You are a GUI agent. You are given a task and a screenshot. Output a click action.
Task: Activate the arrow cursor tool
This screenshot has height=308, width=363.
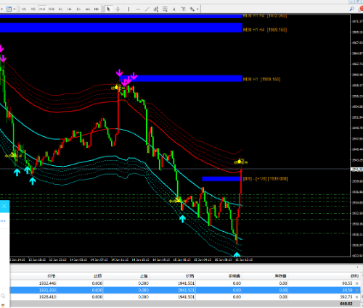tap(108, 9)
